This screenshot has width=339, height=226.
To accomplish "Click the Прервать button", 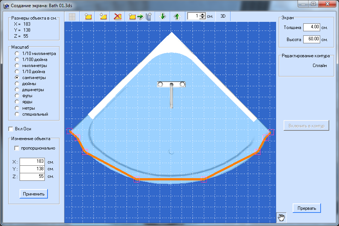I will coord(307,208).
